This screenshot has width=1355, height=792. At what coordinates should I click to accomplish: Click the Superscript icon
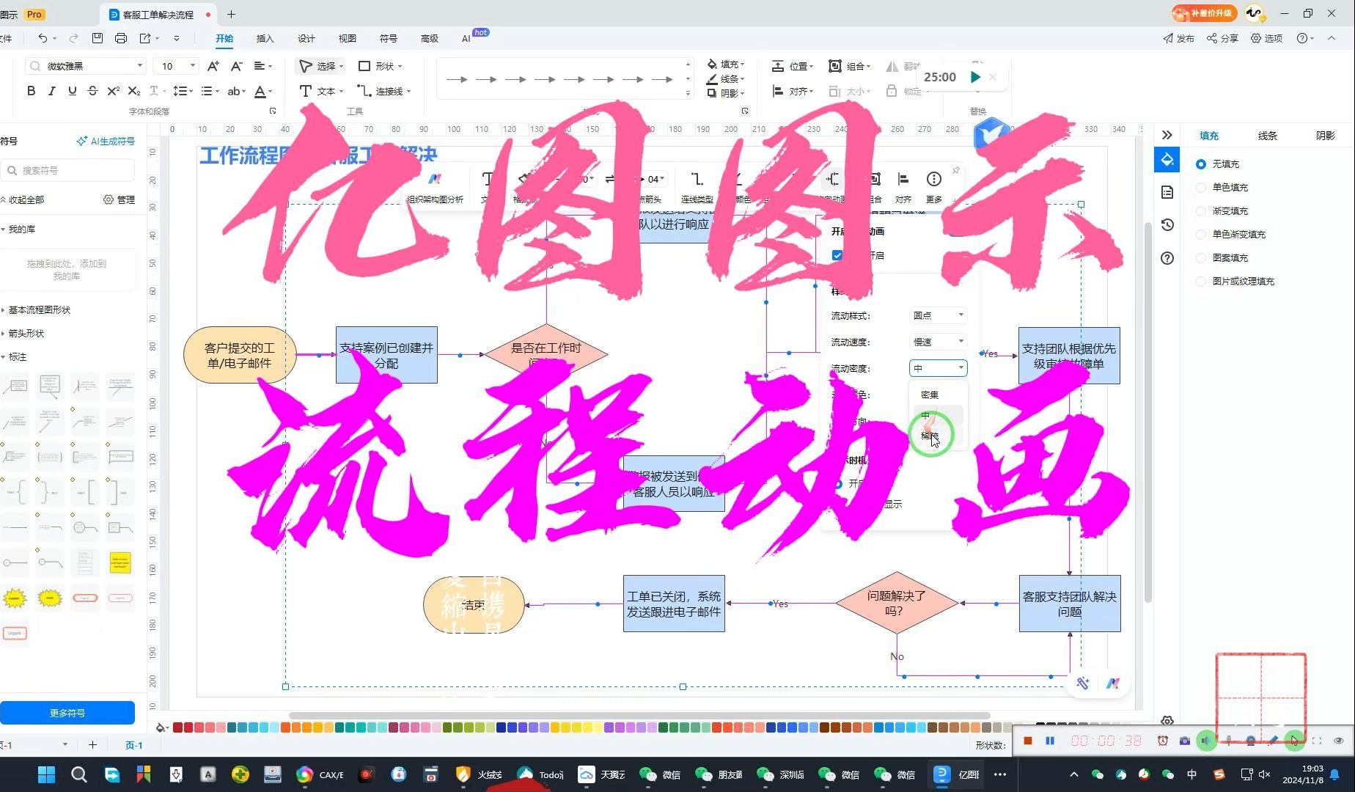(x=113, y=91)
